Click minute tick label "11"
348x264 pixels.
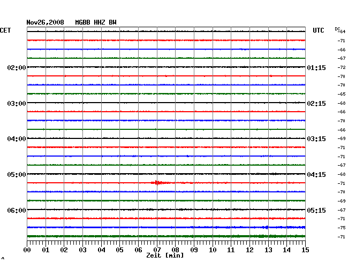coord(231,250)
